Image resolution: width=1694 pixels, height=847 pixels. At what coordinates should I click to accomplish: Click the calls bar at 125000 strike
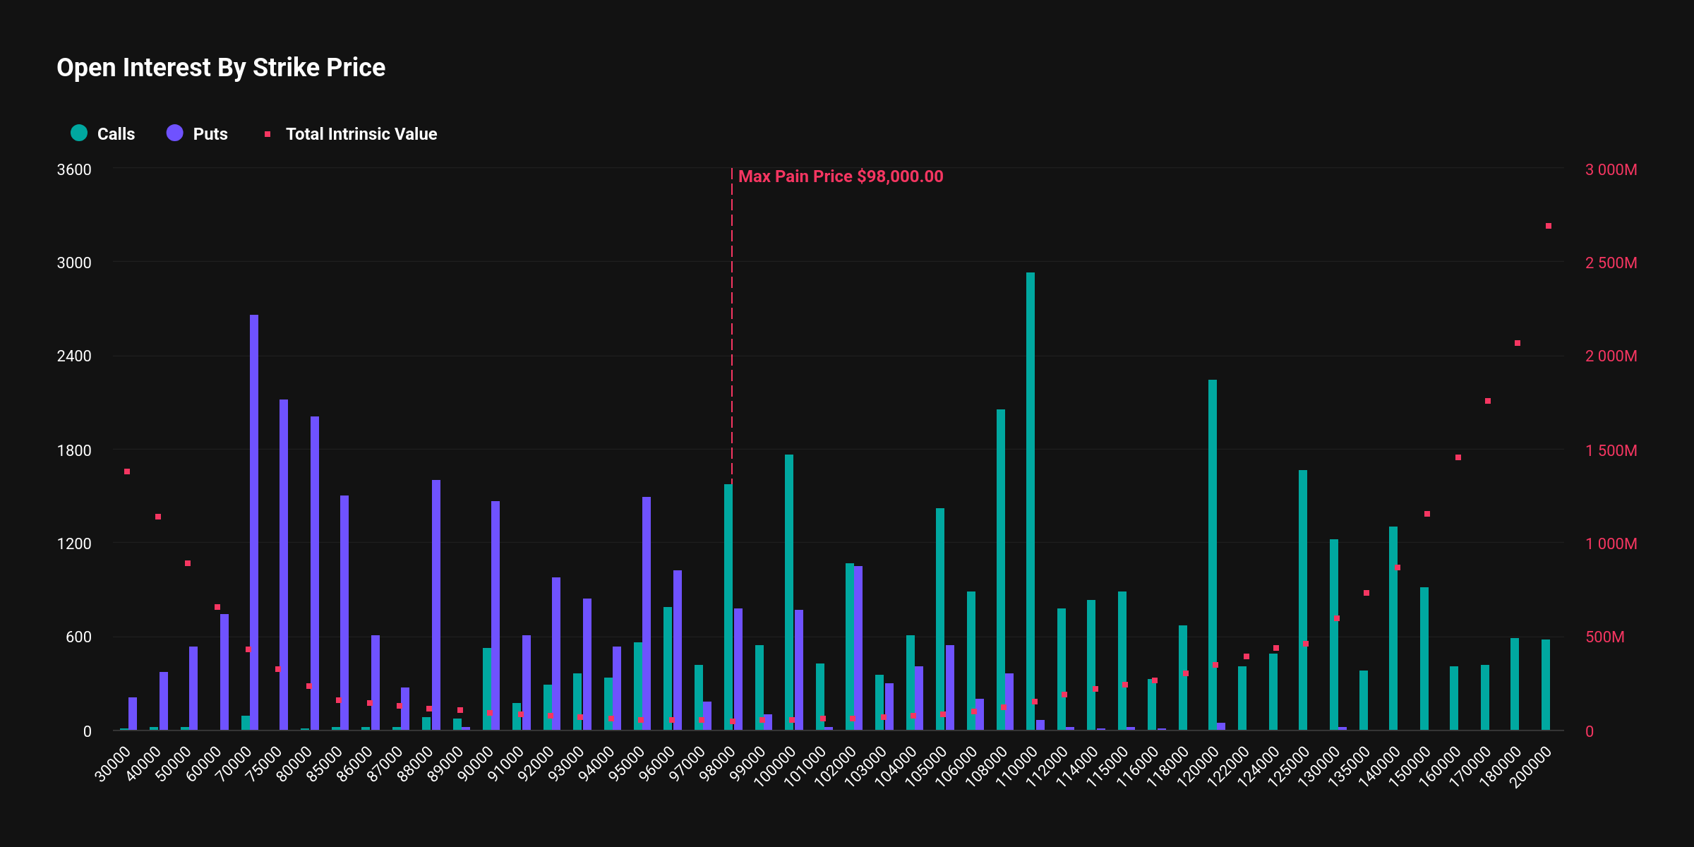click(1303, 600)
